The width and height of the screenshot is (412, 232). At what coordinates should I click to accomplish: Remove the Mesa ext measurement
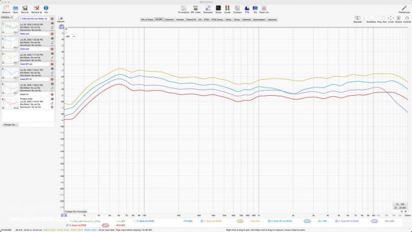(x=52, y=34)
